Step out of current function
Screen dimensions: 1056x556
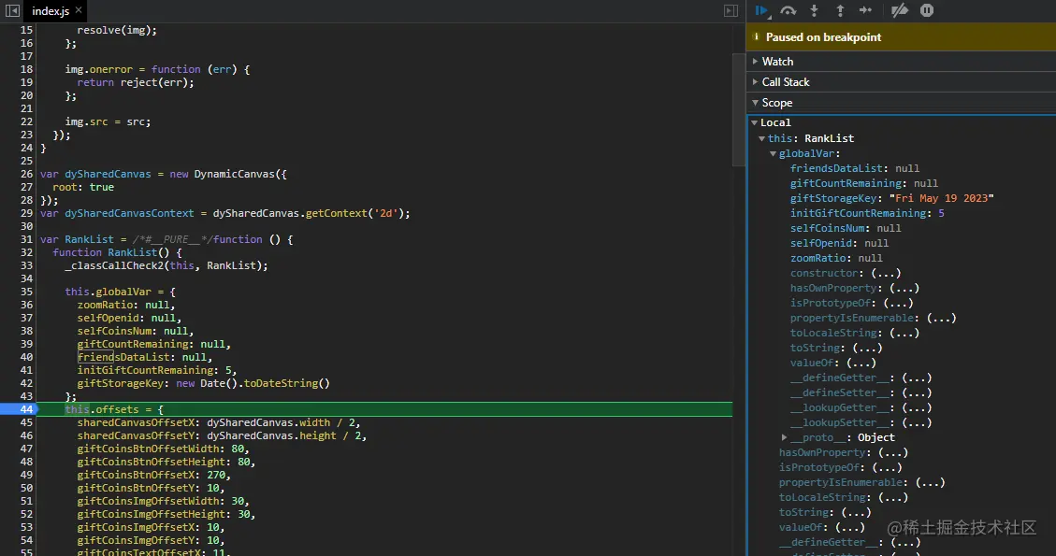coord(840,10)
